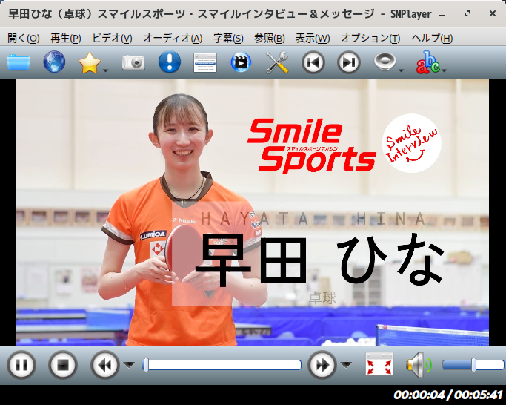
Task: Open the ビデオ(V) menu
Action: pyautogui.click(x=113, y=38)
